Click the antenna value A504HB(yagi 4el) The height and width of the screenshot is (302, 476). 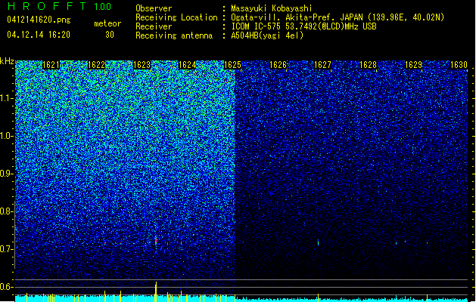point(267,35)
